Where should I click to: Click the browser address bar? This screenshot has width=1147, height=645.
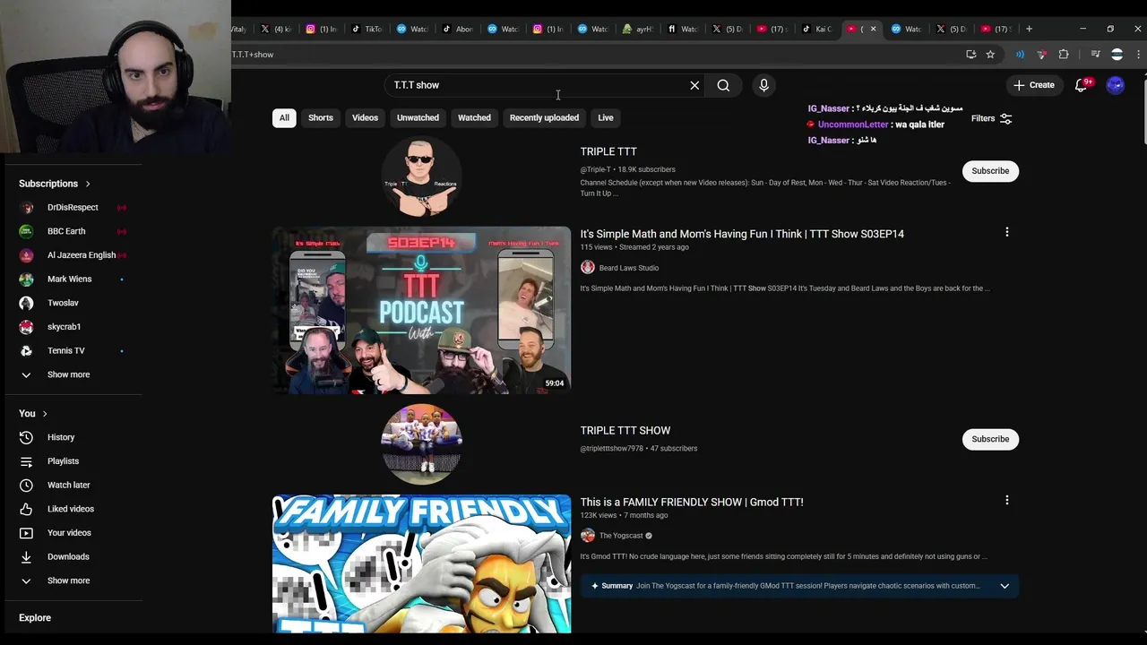pyautogui.click(x=591, y=55)
